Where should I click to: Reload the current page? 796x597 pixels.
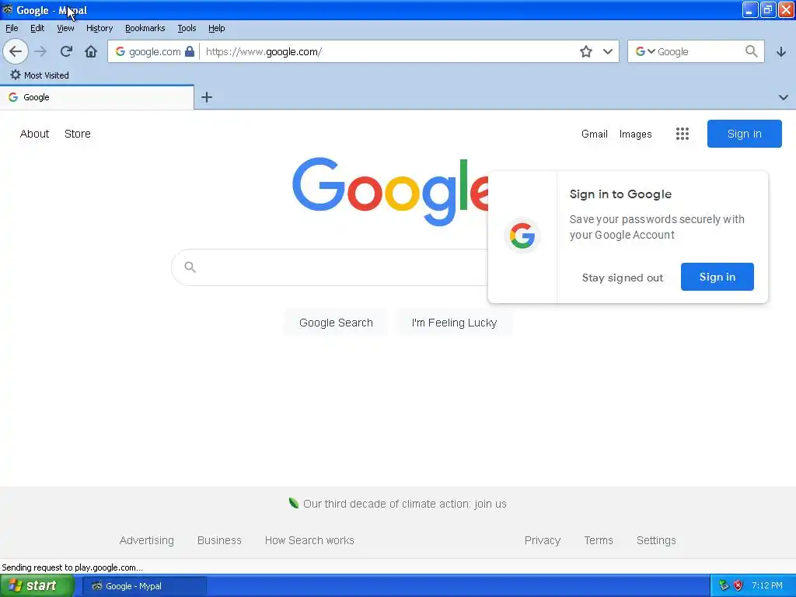(66, 51)
